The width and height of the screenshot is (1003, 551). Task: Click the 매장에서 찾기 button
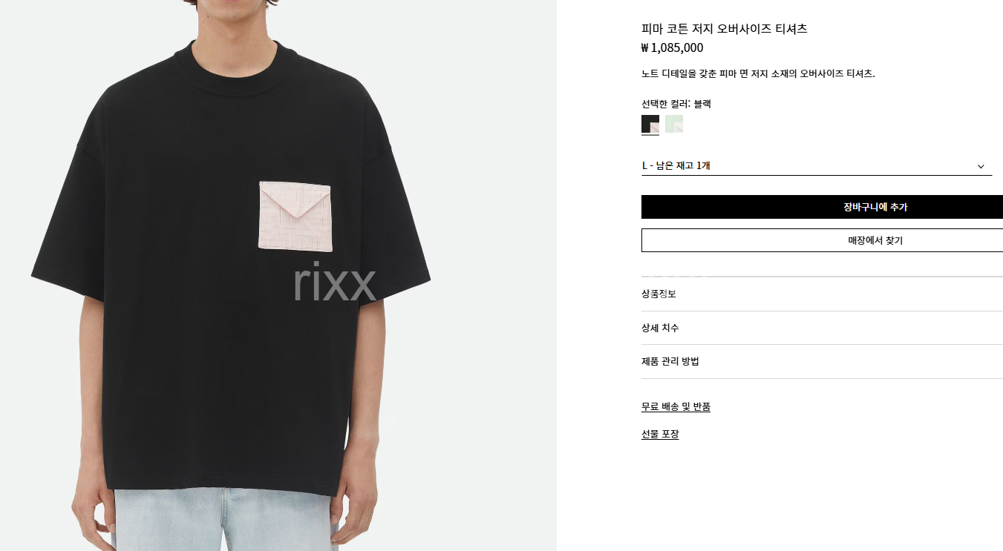822,240
